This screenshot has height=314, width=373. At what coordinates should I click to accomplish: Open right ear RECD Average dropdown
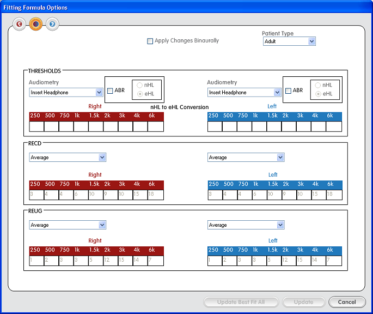pyautogui.click(x=68, y=158)
